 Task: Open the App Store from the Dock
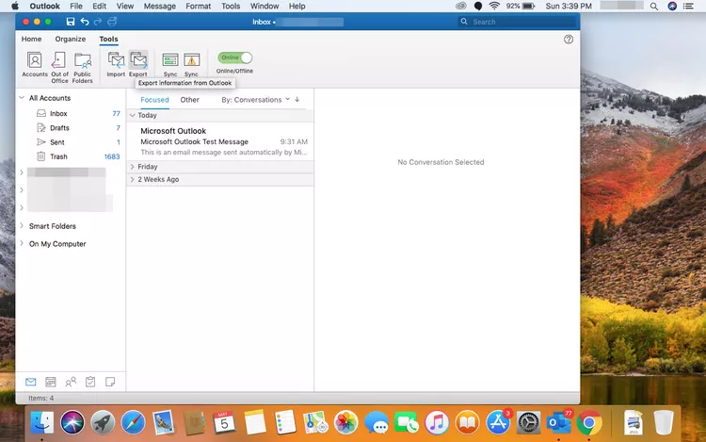[498, 422]
